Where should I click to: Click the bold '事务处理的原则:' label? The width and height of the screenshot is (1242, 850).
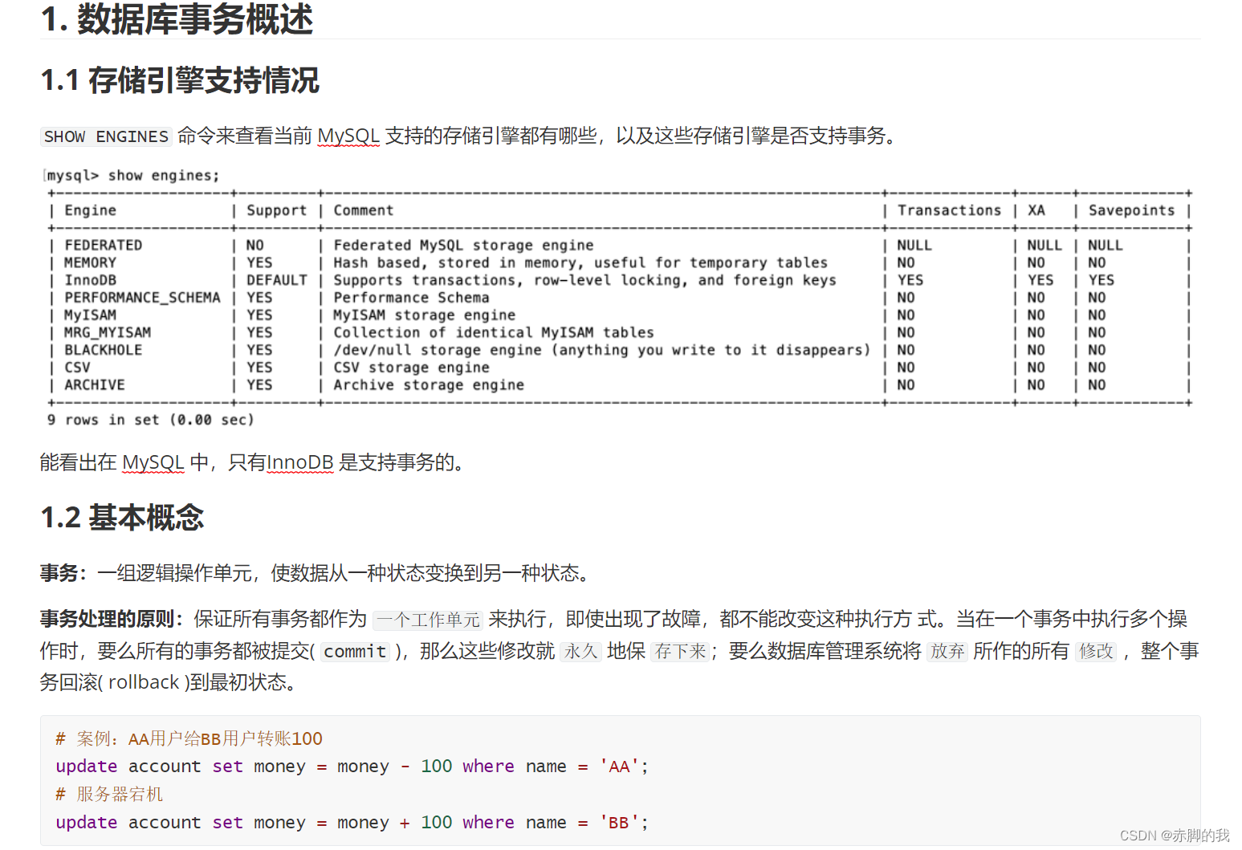pos(112,619)
